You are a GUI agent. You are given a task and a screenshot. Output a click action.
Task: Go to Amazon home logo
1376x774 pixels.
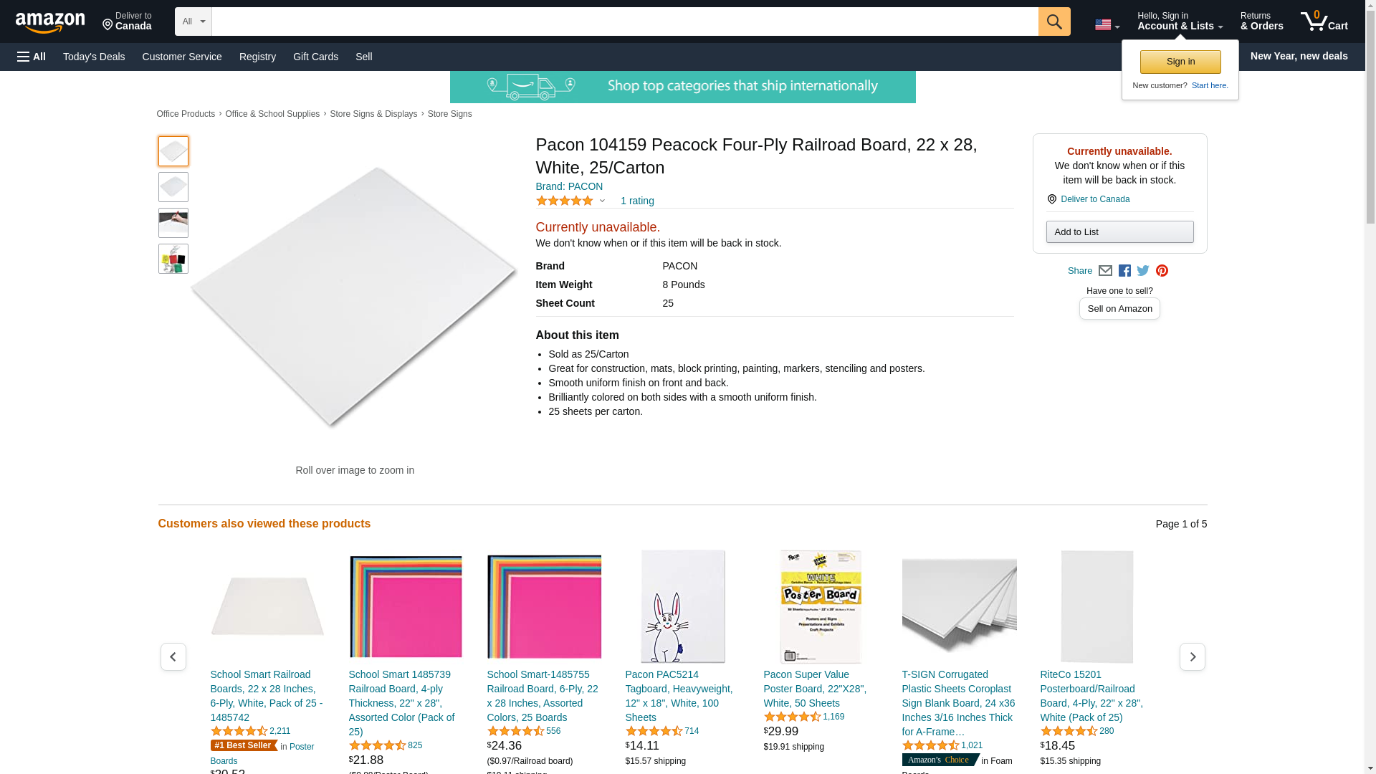50,22
